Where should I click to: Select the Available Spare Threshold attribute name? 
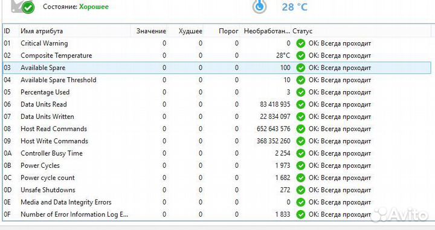click(x=58, y=80)
